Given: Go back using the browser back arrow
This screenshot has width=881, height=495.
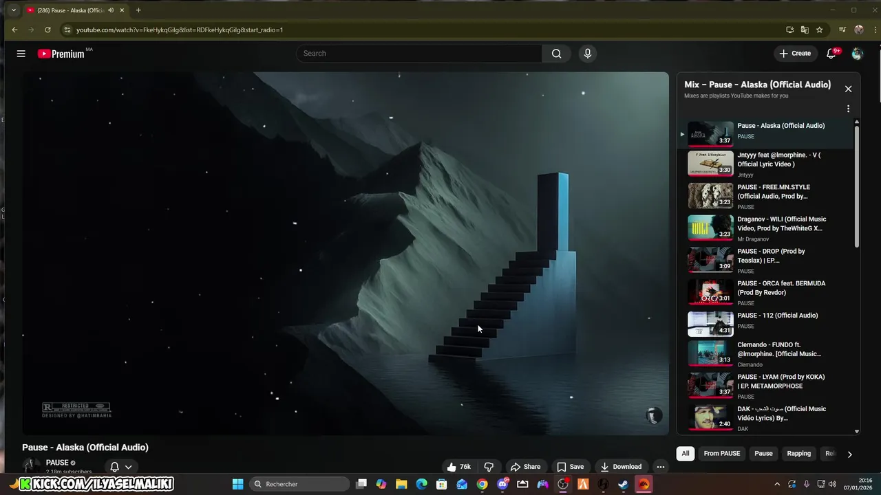Looking at the screenshot, I should coord(14,30).
